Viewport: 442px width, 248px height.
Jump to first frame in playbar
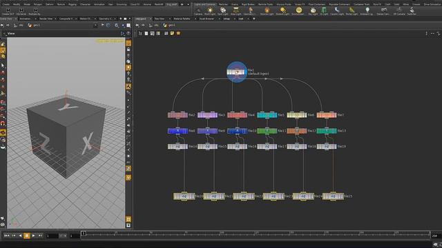(x=7, y=236)
